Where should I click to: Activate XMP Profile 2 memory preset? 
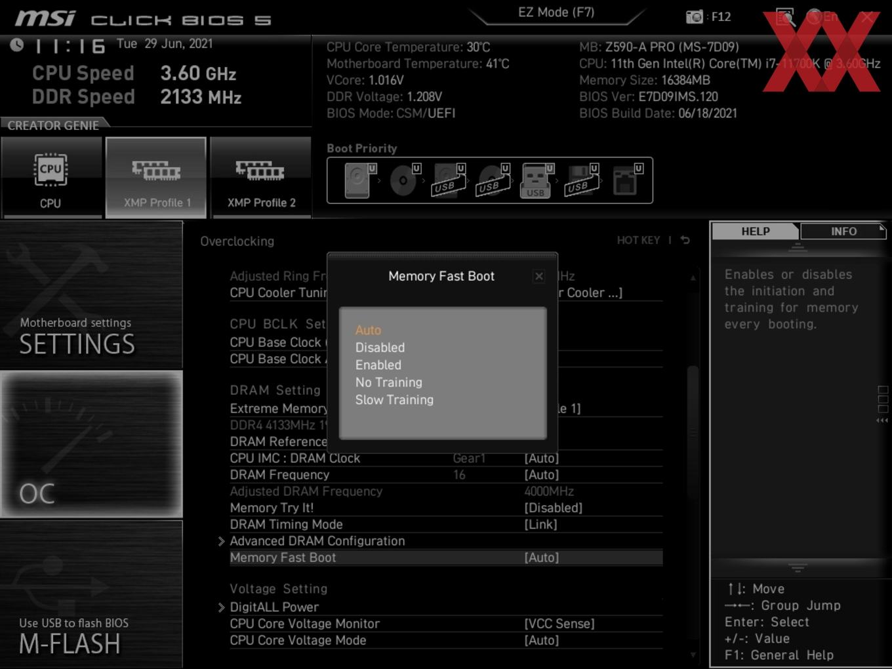pyautogui.click(x=261, y=178)
